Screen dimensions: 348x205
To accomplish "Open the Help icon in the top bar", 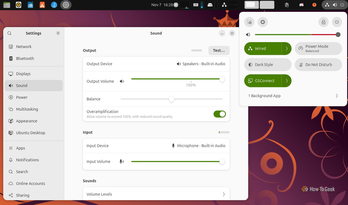I will click(x=54, y=5).
